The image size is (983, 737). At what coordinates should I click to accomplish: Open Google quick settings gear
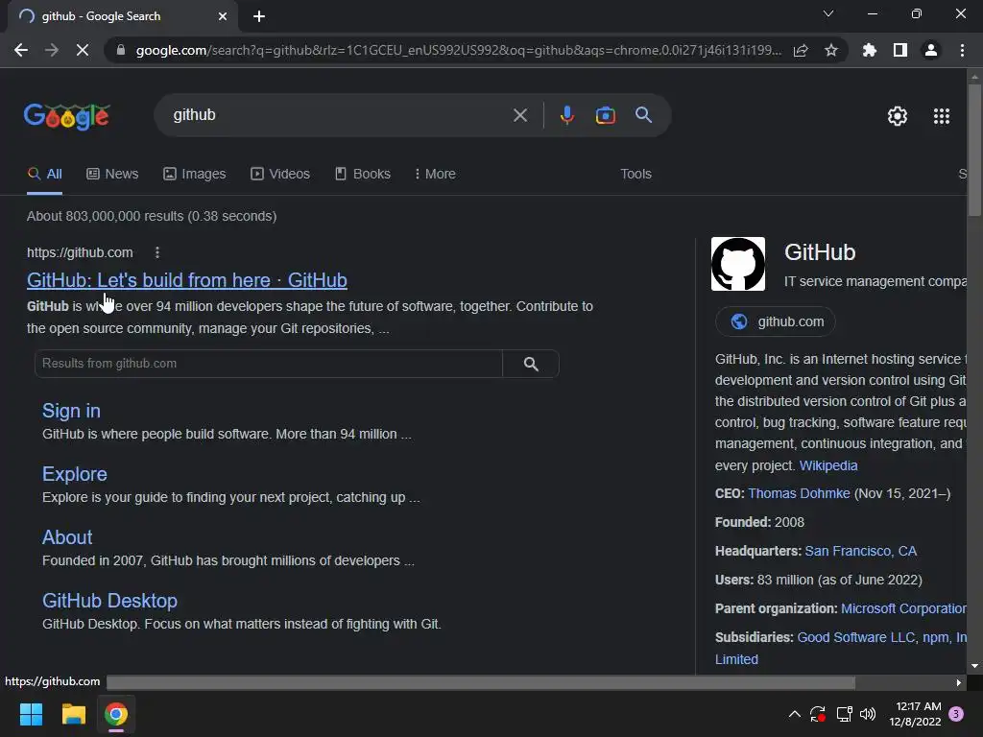click(x=898, y=116)
